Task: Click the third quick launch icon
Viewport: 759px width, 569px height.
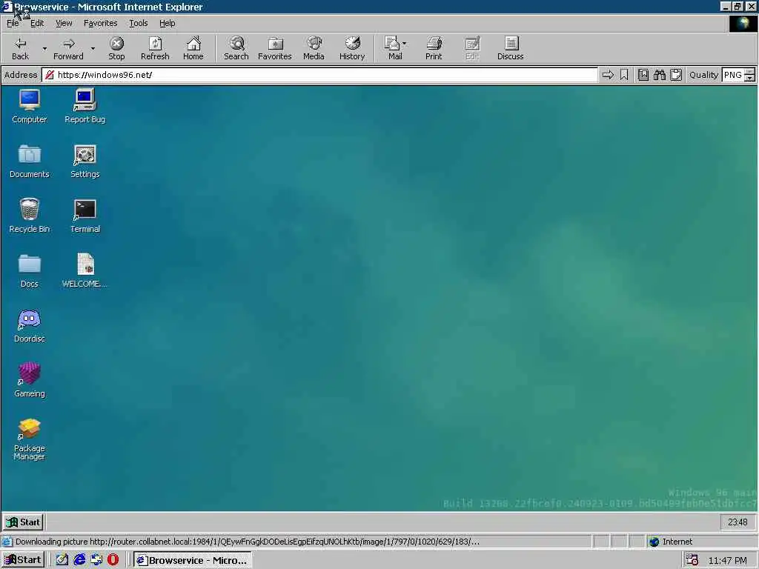Action: pyautogui.click(x=96, y=560)
